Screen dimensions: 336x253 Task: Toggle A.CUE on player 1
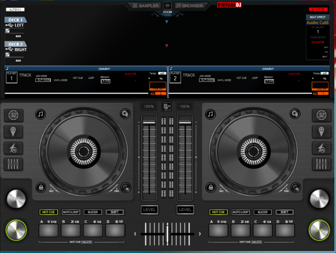[105, 81]
